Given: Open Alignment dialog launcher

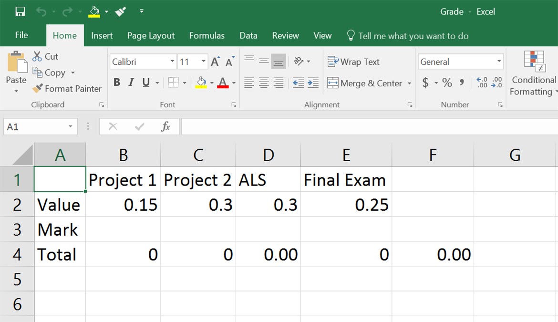Looking at the screenshot, I should click(410, 104).
